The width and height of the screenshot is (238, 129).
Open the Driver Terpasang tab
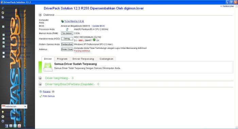click(83, 59)
